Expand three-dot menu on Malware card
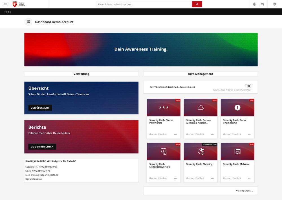This screenshot has width=282, height=200. click(x=249, y=178)
